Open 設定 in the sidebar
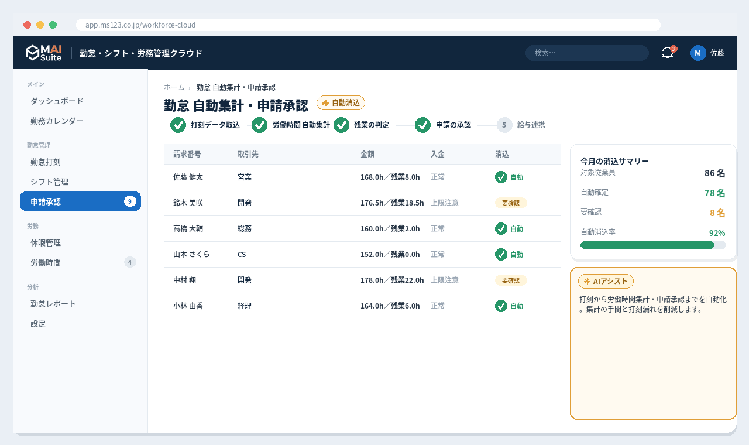The height and width of the screenshot is (445, 749). click(80, 323)
